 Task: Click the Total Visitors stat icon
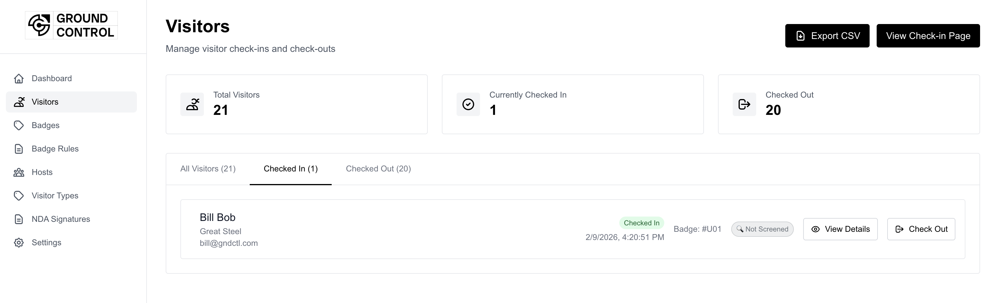click(x=192, y=104)
